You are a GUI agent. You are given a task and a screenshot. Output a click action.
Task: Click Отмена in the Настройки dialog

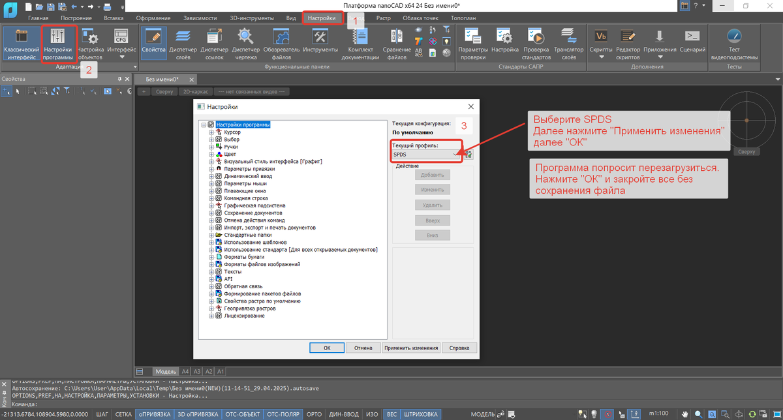pyautogui.click(x=363, y=348)
